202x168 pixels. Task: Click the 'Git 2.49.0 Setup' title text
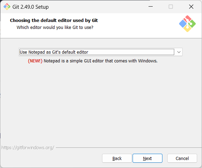click(31, 7)
